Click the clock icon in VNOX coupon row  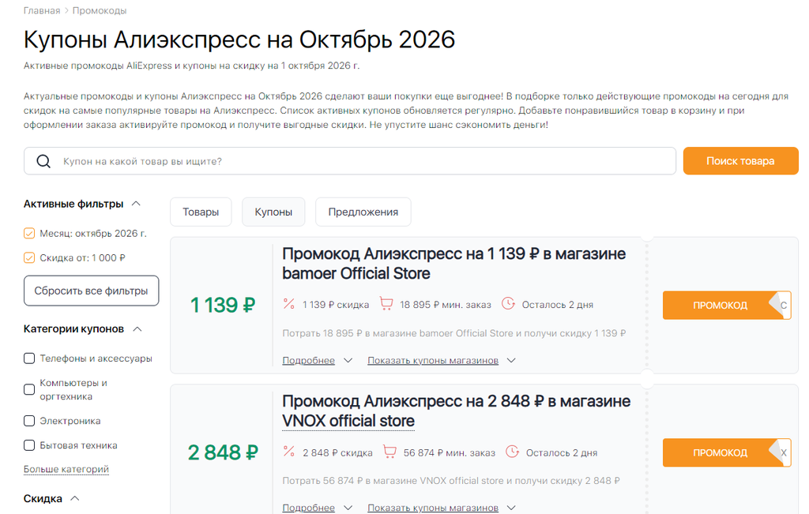coord(512,452)
